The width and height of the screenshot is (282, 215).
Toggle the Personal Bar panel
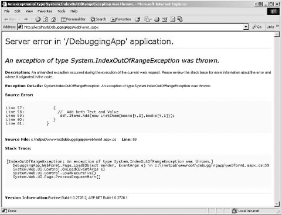[73, 19]
